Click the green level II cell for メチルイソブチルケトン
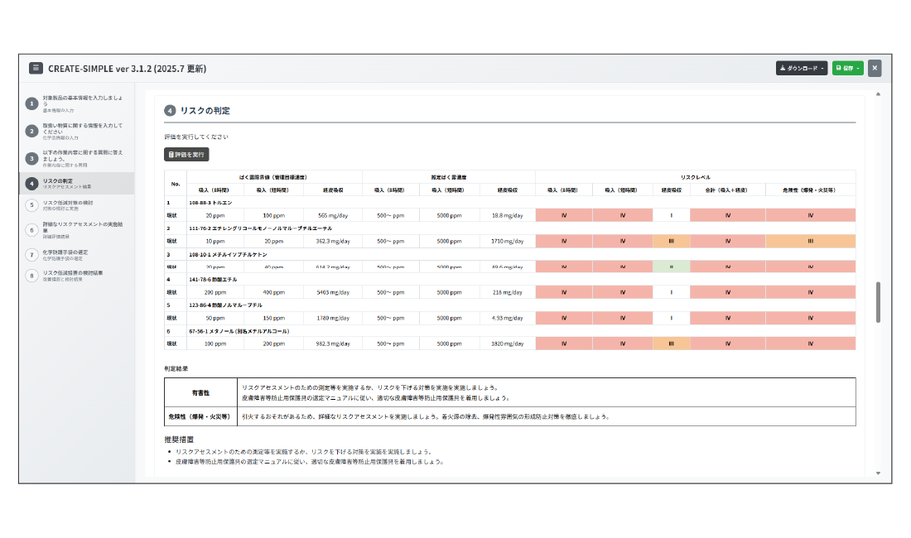911x538 pixels. click(671, 267)
